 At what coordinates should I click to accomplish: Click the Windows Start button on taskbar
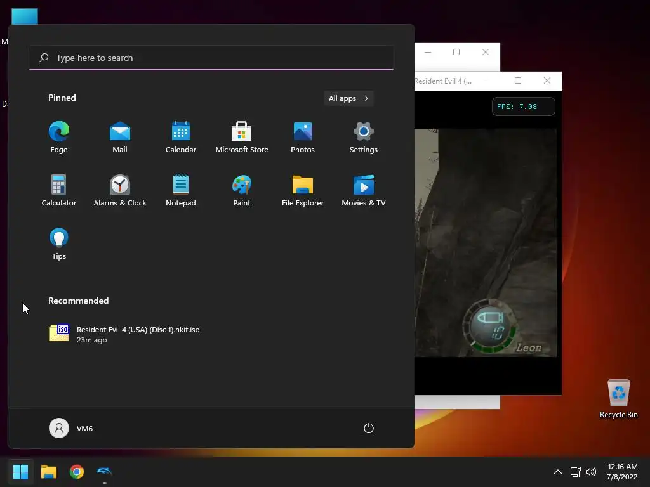(20, 472)
